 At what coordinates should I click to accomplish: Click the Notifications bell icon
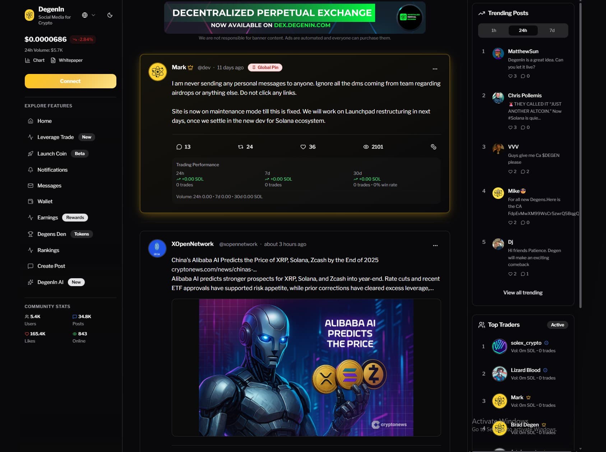click(31, 170)
